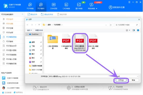The image size is (143, 95).
Task: Open the hamburger menu in title bar
Action: click(129, 2)
